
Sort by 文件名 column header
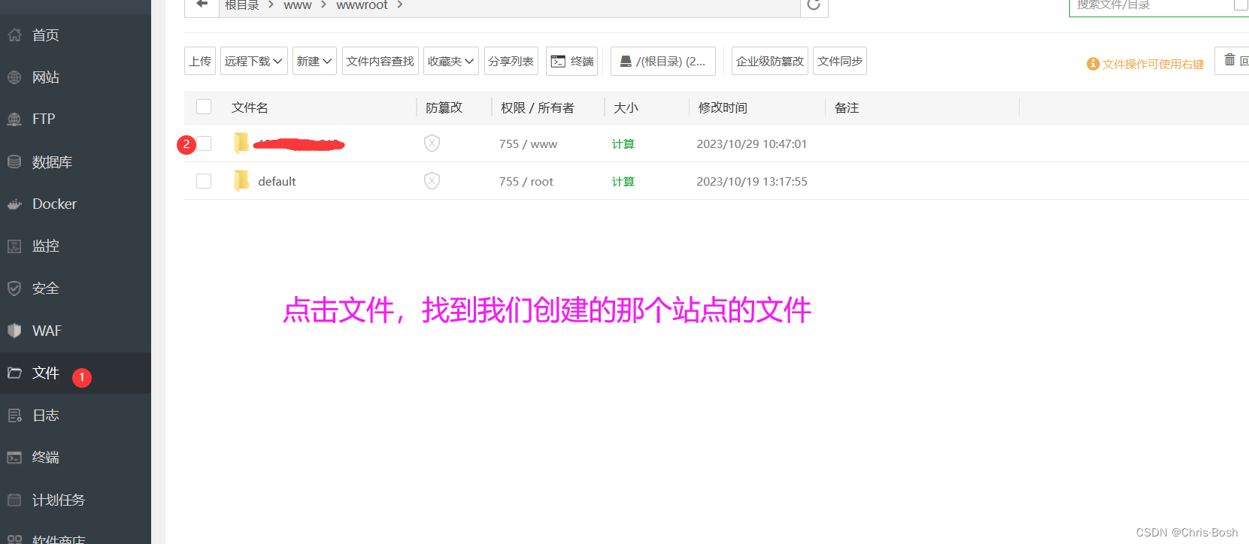[250, 107]
